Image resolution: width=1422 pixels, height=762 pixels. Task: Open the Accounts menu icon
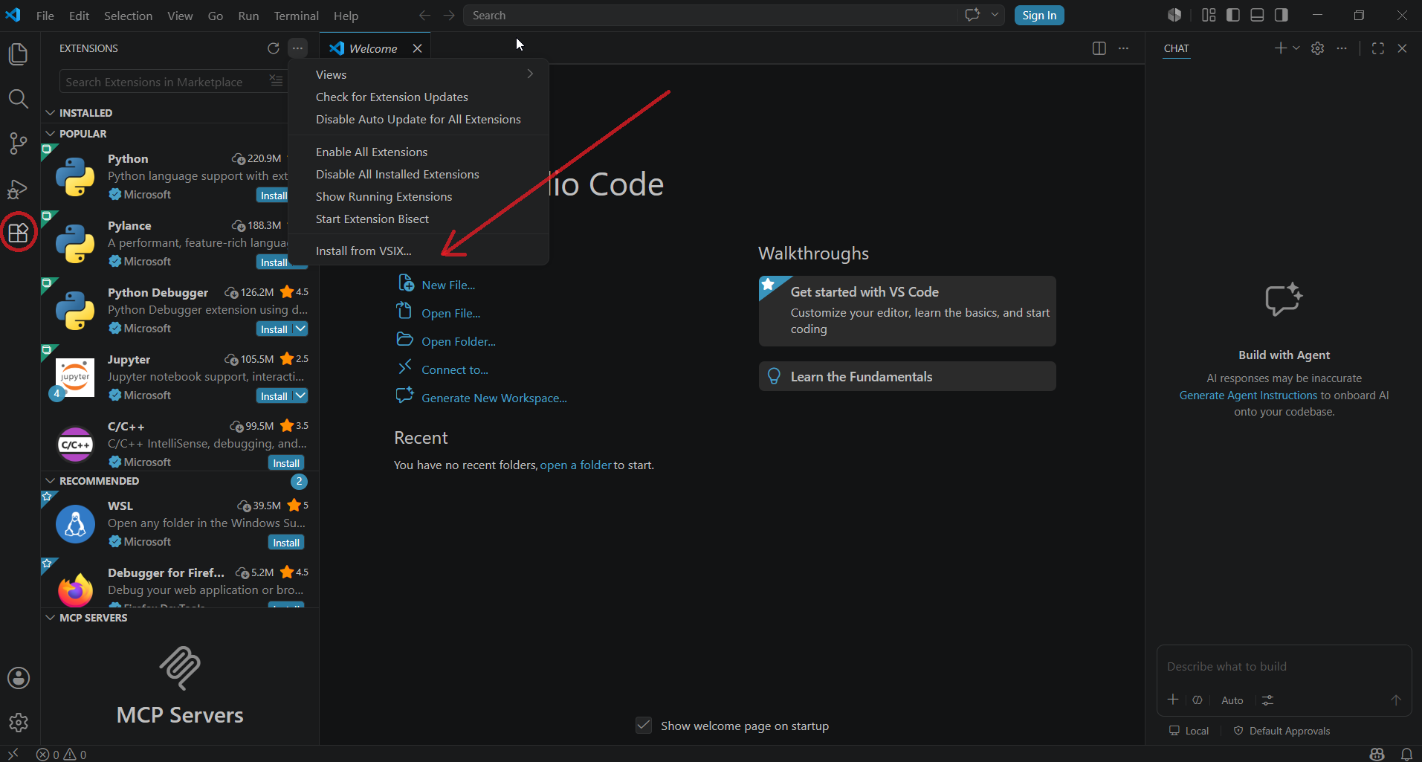(x=19, y=678)
